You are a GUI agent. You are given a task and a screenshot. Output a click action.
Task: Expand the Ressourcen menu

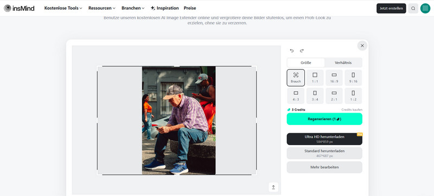(x=102, y=8)
